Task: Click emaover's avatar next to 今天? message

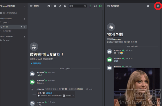Action: [32, 103]
